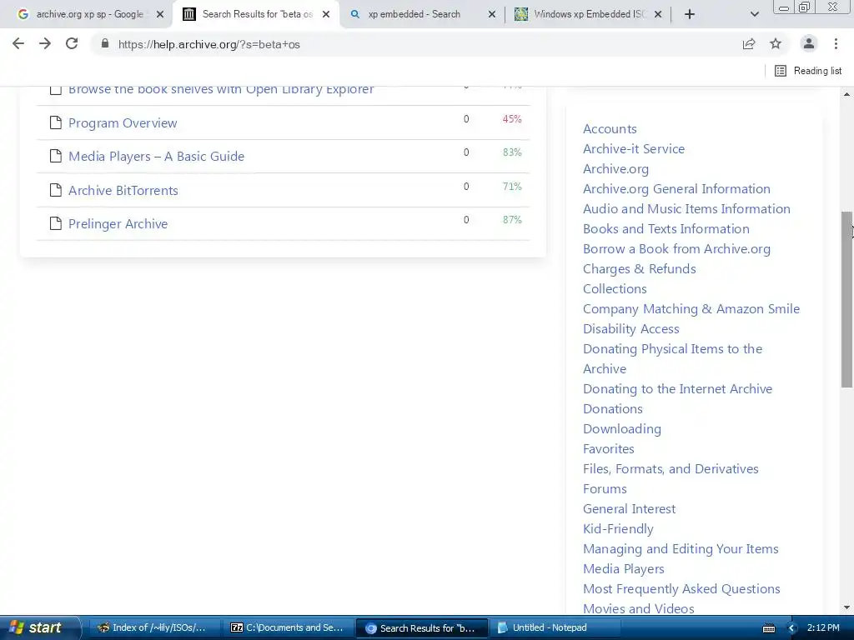Open the Kid-Friendly category
Image resolution: width=854 pixels, height=640 pixels.
pyautogui.click(x=618, y=529)
